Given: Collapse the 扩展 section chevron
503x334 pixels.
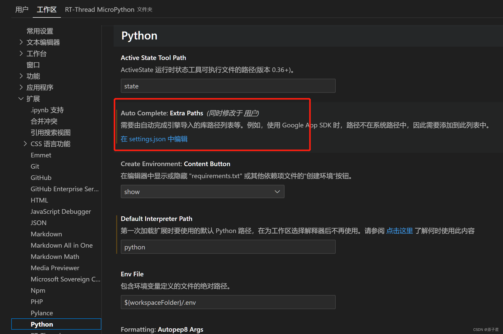Looking at the screenshot, I should pyautogui.click(x=21, y=99).
